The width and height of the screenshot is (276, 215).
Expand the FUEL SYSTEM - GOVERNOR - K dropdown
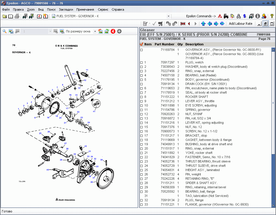(168, 16)
